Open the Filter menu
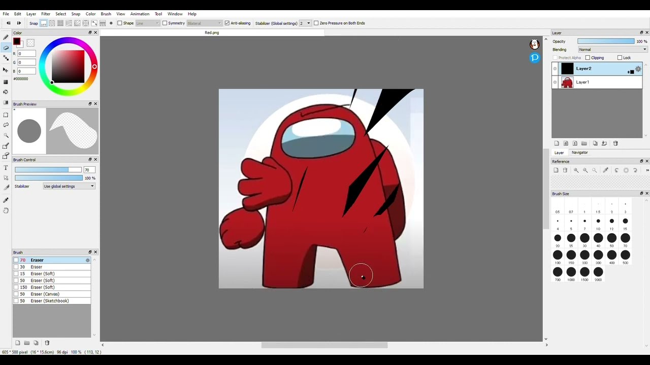Viewport: 650px width, 365px height. pos(46,14)
